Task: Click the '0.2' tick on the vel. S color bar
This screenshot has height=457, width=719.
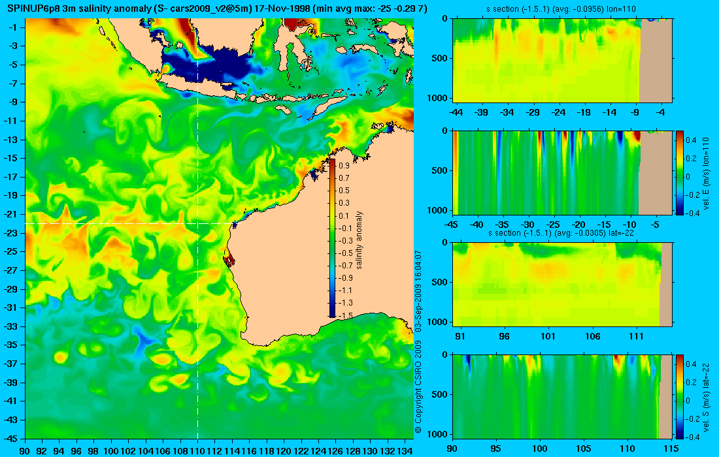Action: tap(691, 382)
